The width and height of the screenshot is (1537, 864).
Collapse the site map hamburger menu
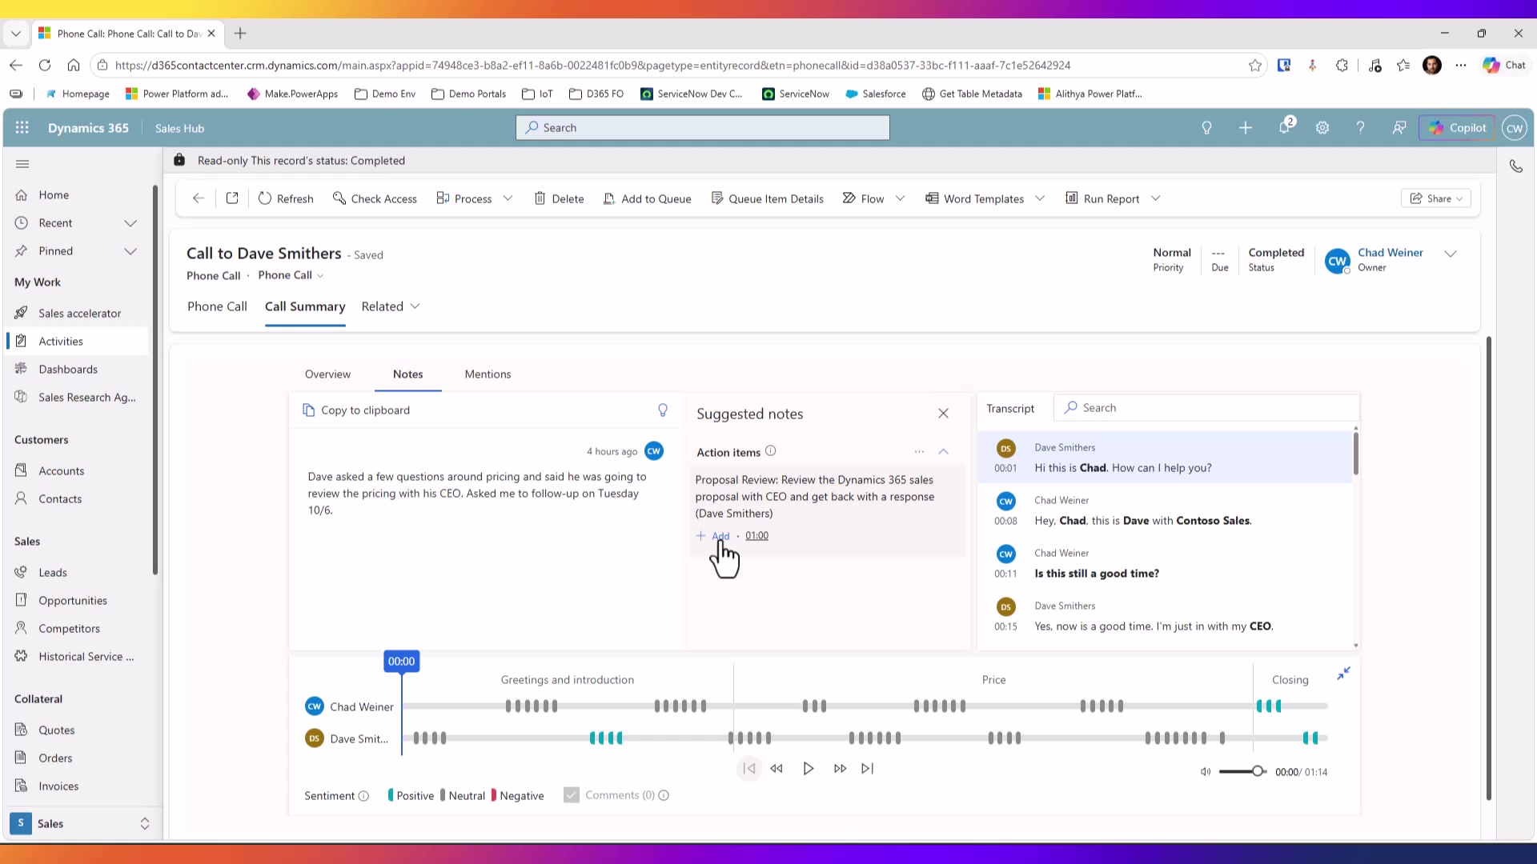click(x=22, y=164)
